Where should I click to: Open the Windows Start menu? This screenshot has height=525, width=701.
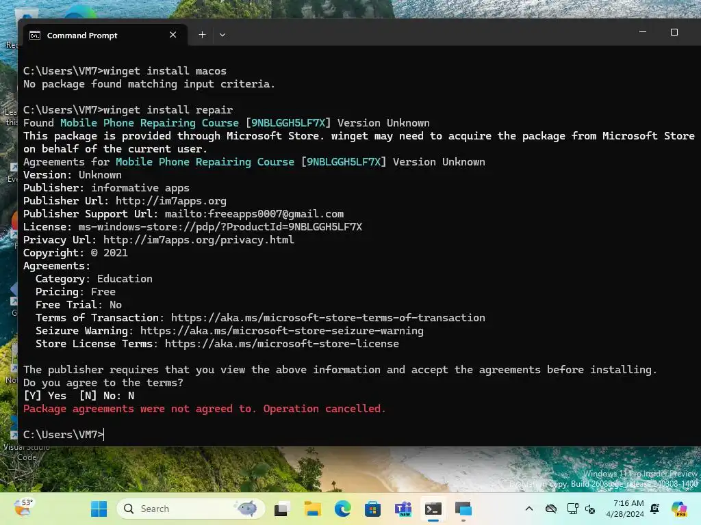pos(99,509)
